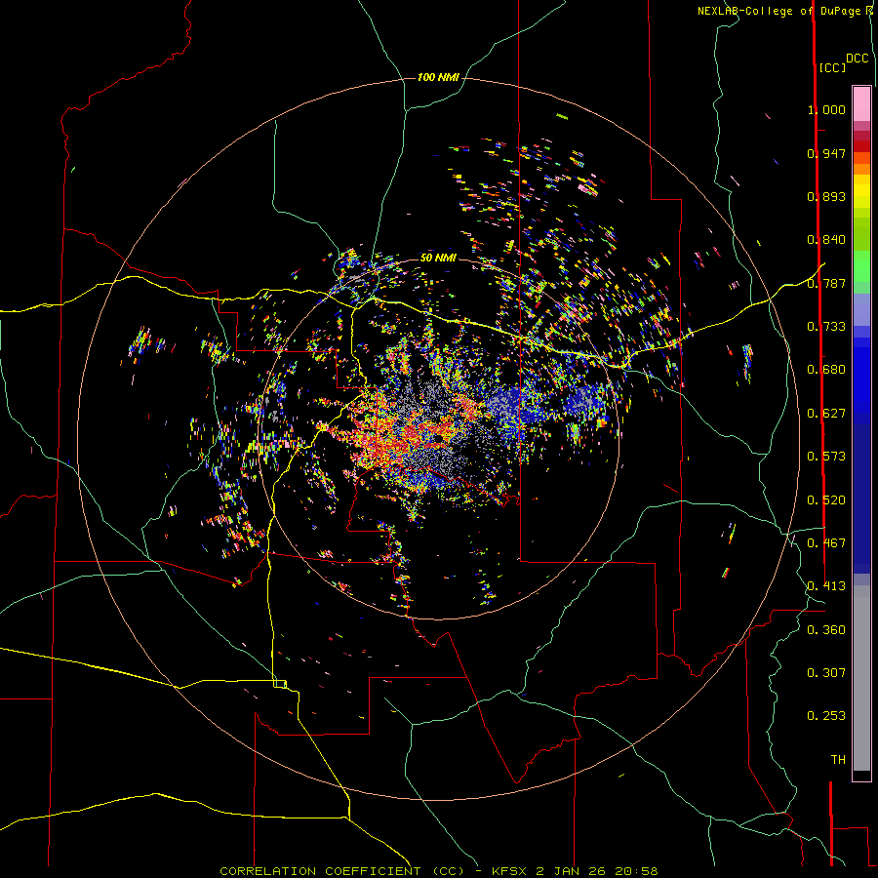The image size is (878, 878).
Task: Click the 0.627 legend value
Action: (x=826, y=414)
